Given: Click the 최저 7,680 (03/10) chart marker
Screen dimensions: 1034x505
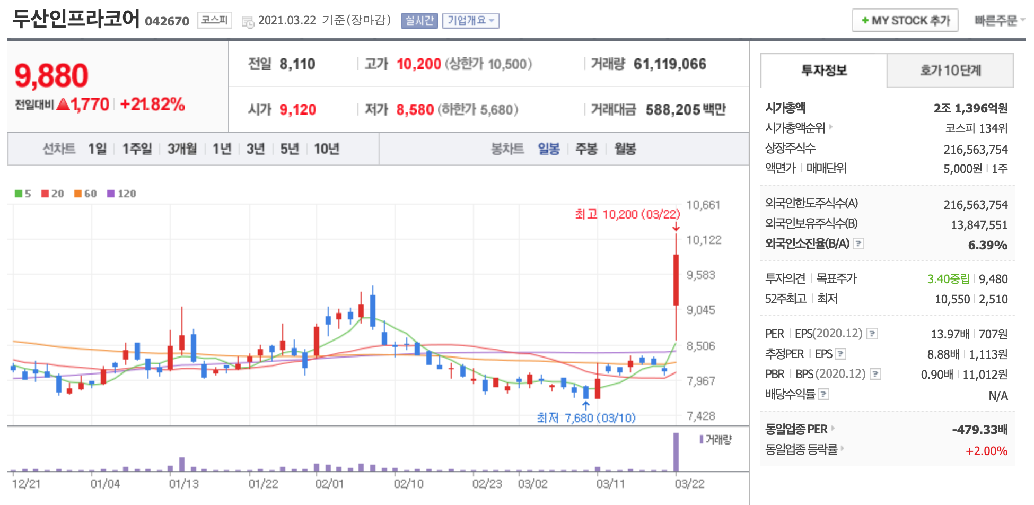Looking at the screenshot, I should click(x=586, y=418).
